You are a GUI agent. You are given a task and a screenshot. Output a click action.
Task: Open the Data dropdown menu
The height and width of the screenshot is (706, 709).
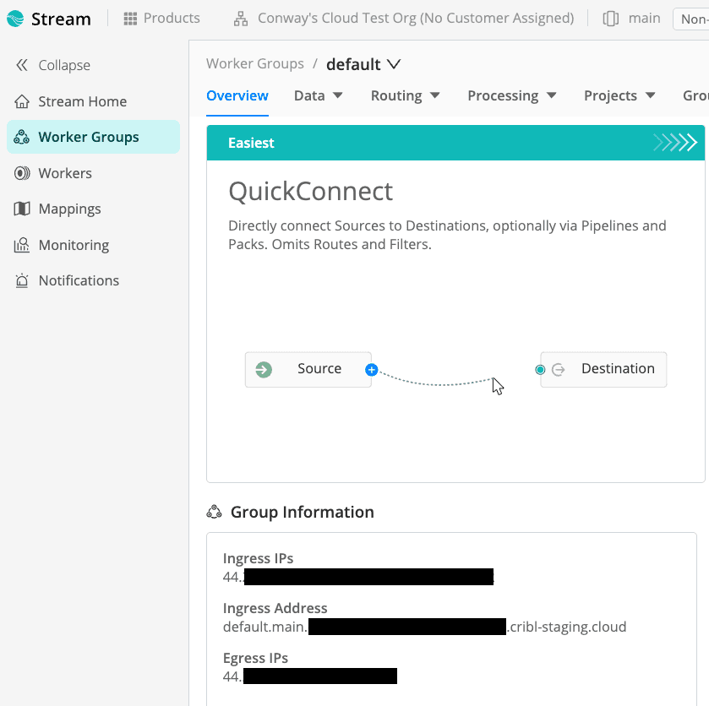(x=318, y=95)
